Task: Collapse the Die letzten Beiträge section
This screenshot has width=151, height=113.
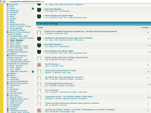Action: click(38, 24)
